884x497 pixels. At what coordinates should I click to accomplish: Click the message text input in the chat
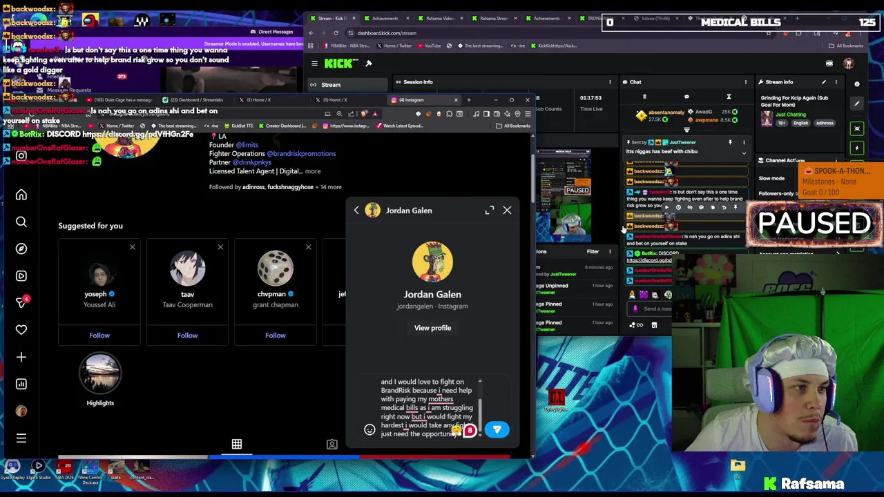pyautogui.click(x=426, y=408)
